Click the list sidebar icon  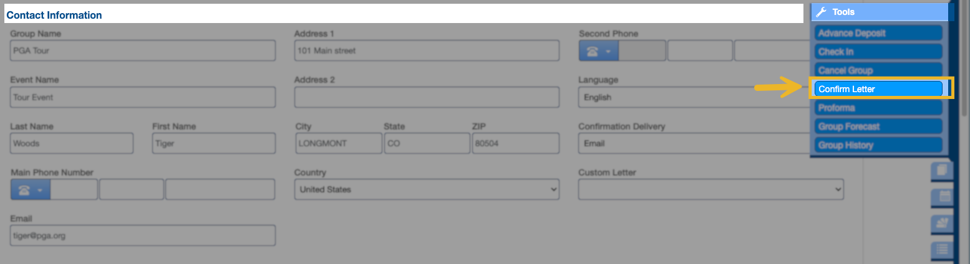click(x=943, y=250)
